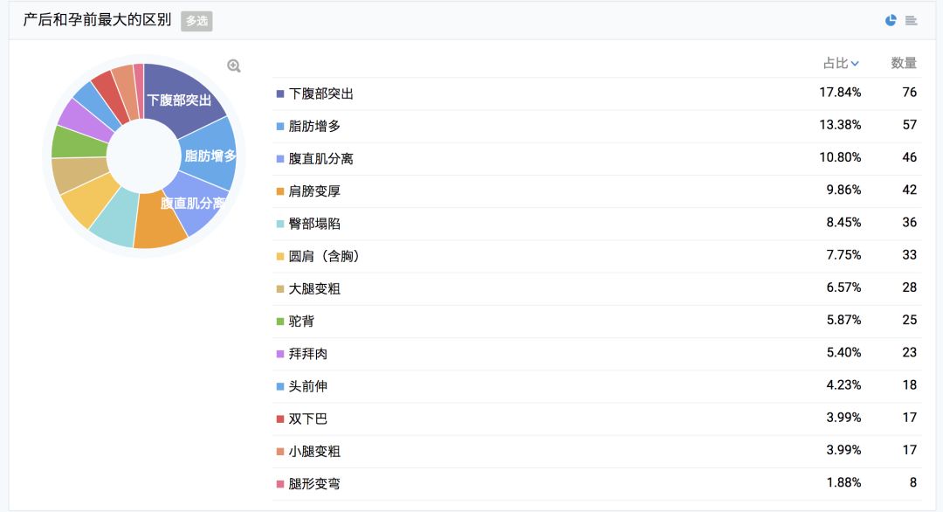This screenshot has width=943, height=512.
Task: Click the 4.23% percentage value
Action: [x=843, y=384]
